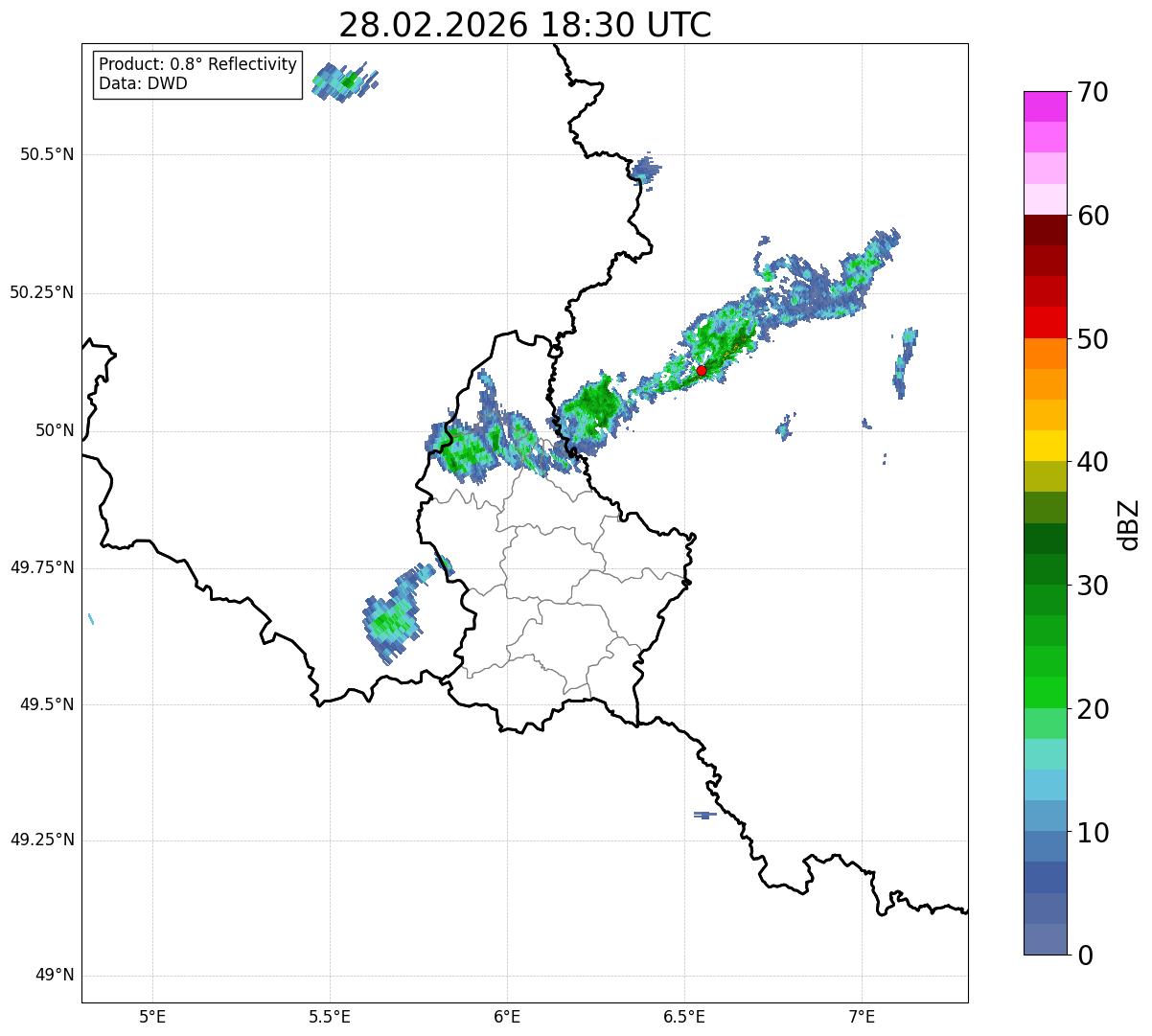
Task: Click the longitude label '6.5°E'
Action: [684, 1017]
